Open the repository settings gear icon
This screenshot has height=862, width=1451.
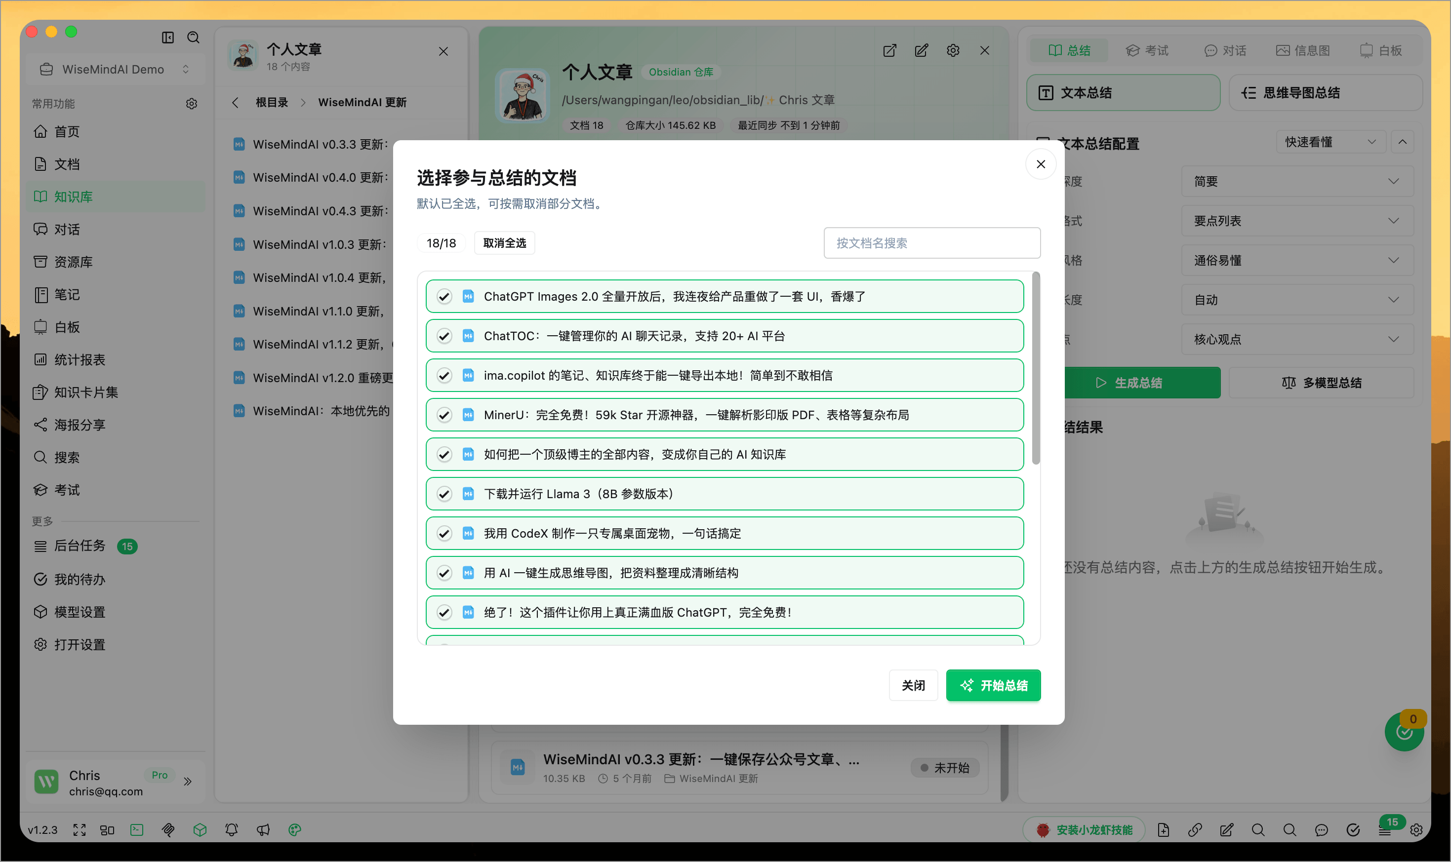point(953,50)
